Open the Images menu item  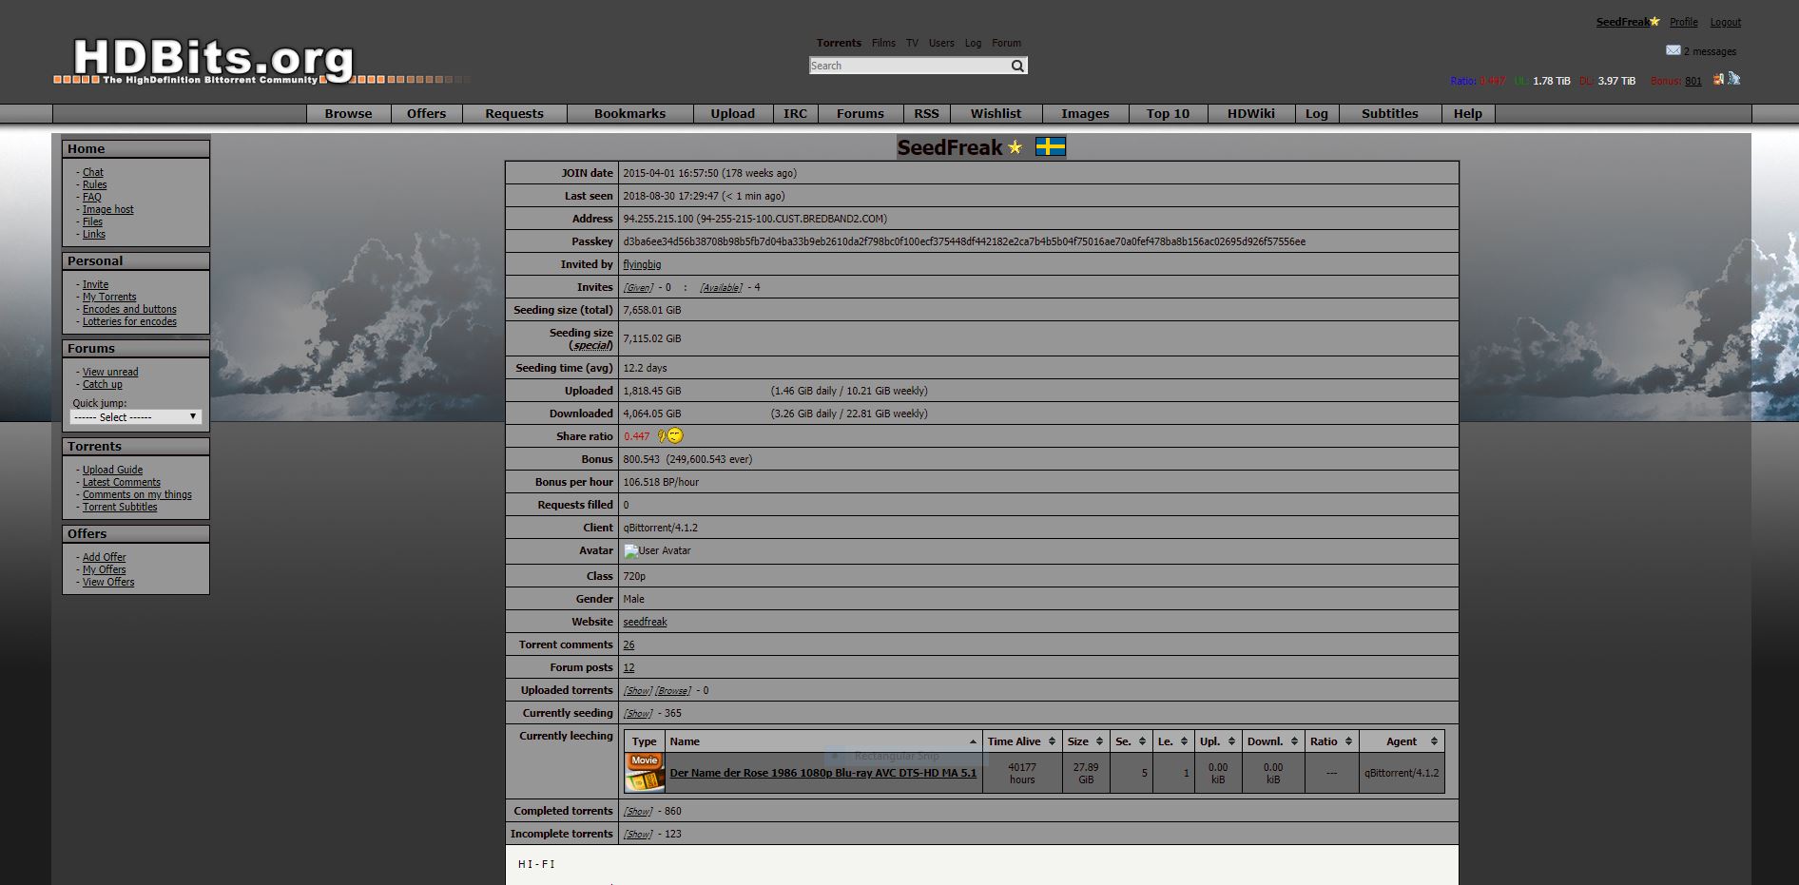pos(1085,113)
